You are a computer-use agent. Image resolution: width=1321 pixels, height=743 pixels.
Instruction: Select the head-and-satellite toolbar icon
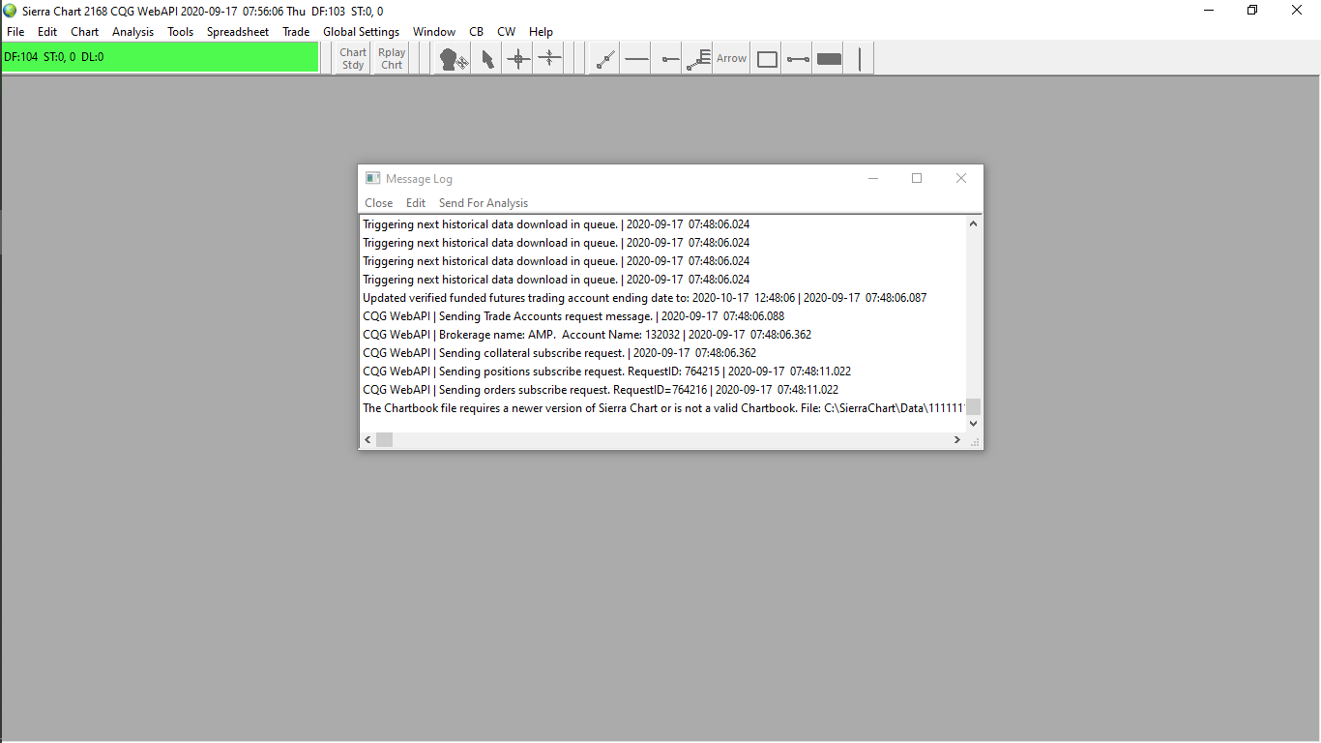click(454, 59)
